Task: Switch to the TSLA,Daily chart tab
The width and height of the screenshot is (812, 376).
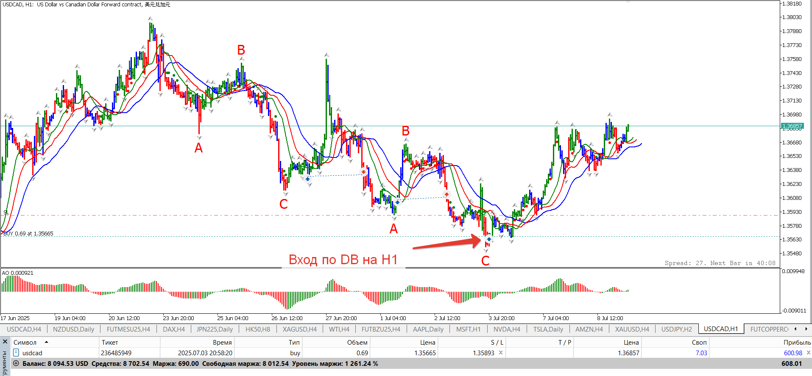Action: pos(548,329)
